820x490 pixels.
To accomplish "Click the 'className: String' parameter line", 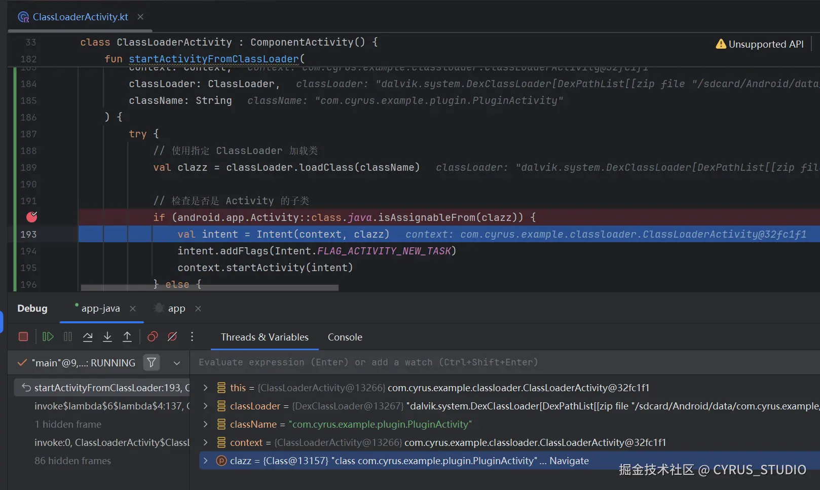I will [x=180, y=100].
